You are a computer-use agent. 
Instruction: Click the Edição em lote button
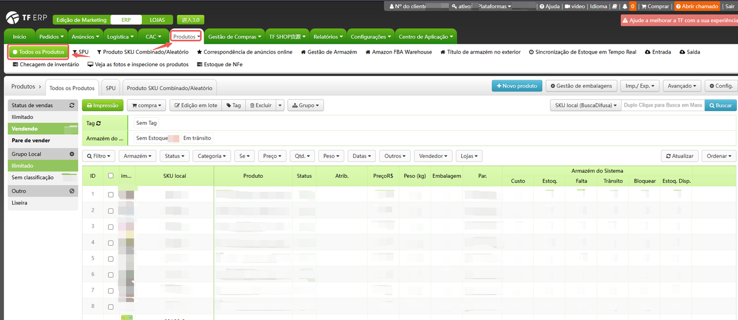tap(195, 105)
